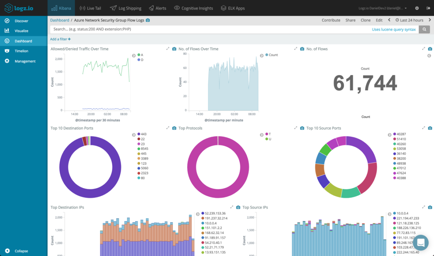Open the Cognitive Insights menu
Screen dimensions: 434x256
pyautogui.click(x=193, y=8)
